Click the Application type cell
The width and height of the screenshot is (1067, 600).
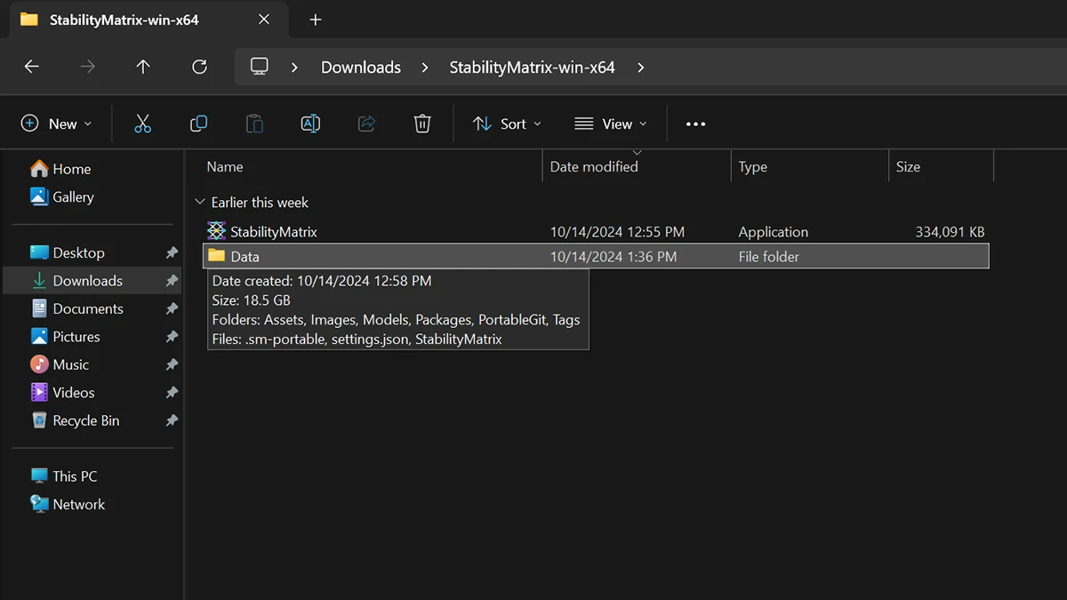point(774,232)
